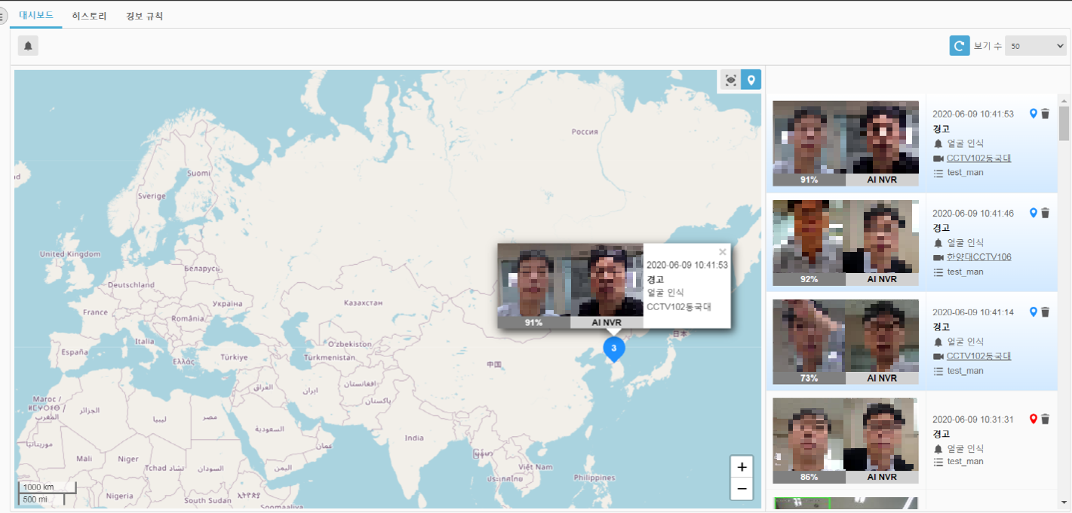Delete the 10:41:14 alert
The image size is (1072, 513).
pos(1046,312)
